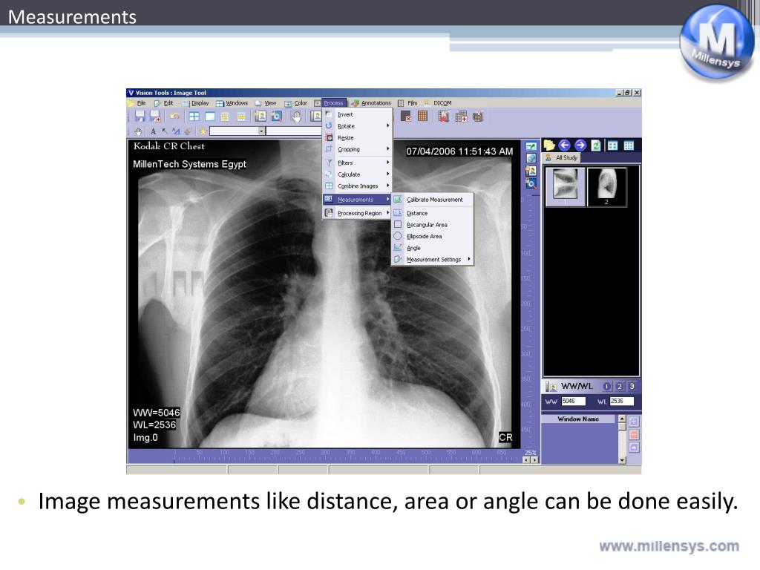The width and height of the screenshot is (760, 570).
Task: Click the window list scrollbar down arrow
Action: pos(623,460)
